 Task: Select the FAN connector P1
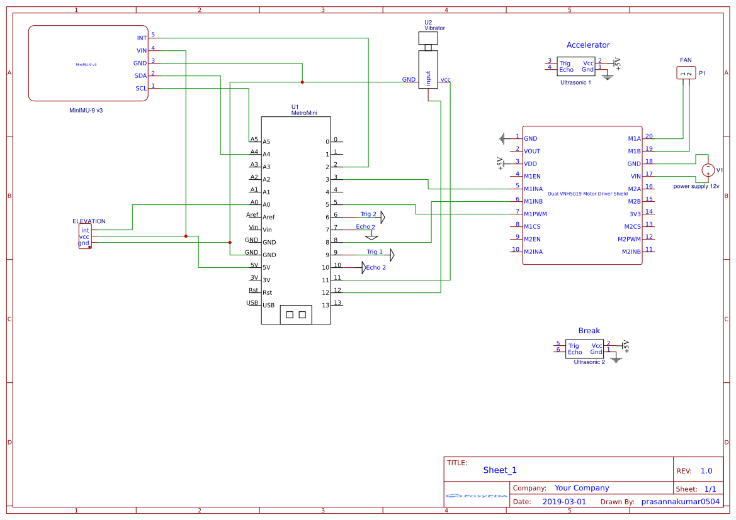[x=685, y=72]
